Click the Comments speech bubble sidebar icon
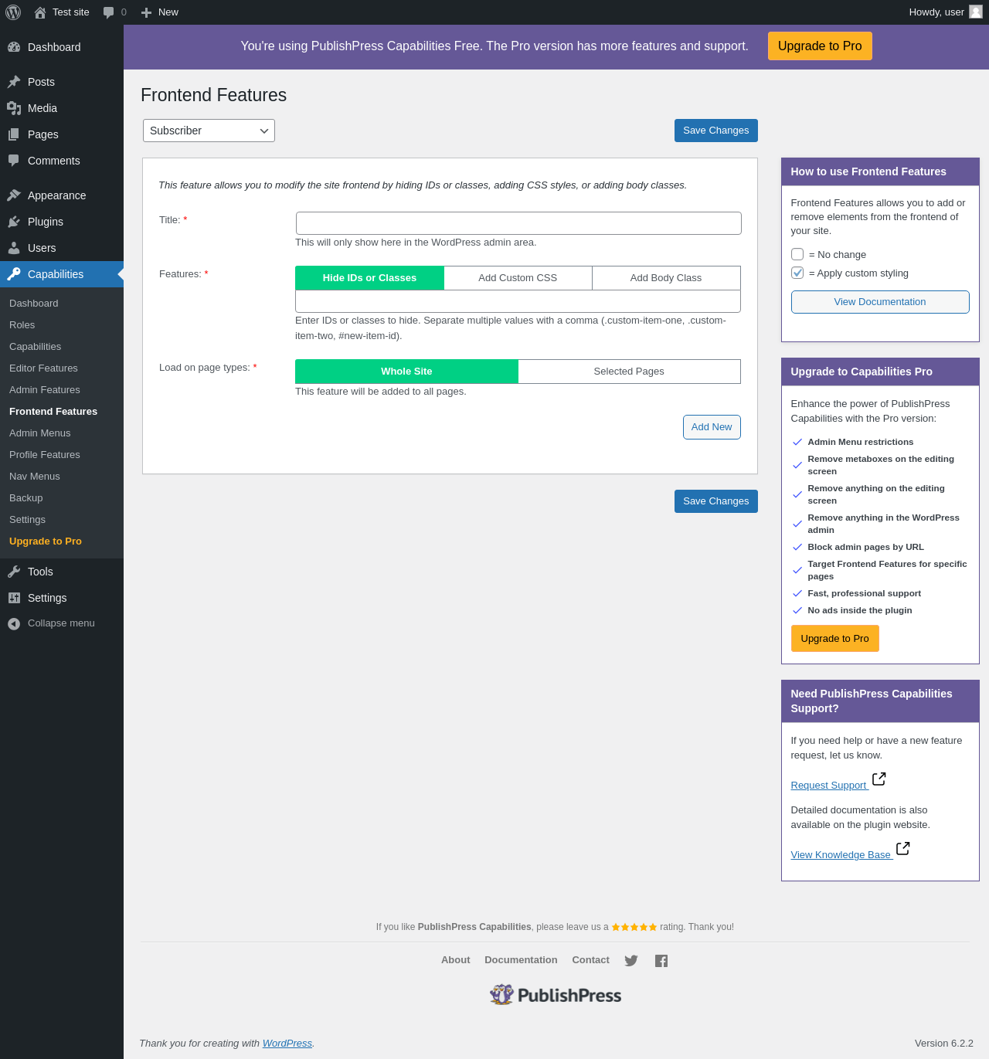Viewport: 989px width, 1059px height. click(x=14, y=161)
